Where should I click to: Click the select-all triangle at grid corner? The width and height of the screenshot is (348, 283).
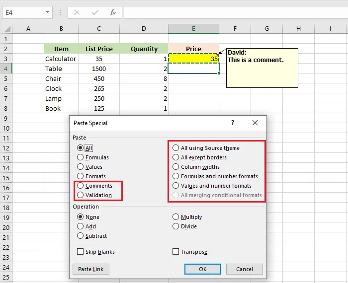(x=7, y=29)
